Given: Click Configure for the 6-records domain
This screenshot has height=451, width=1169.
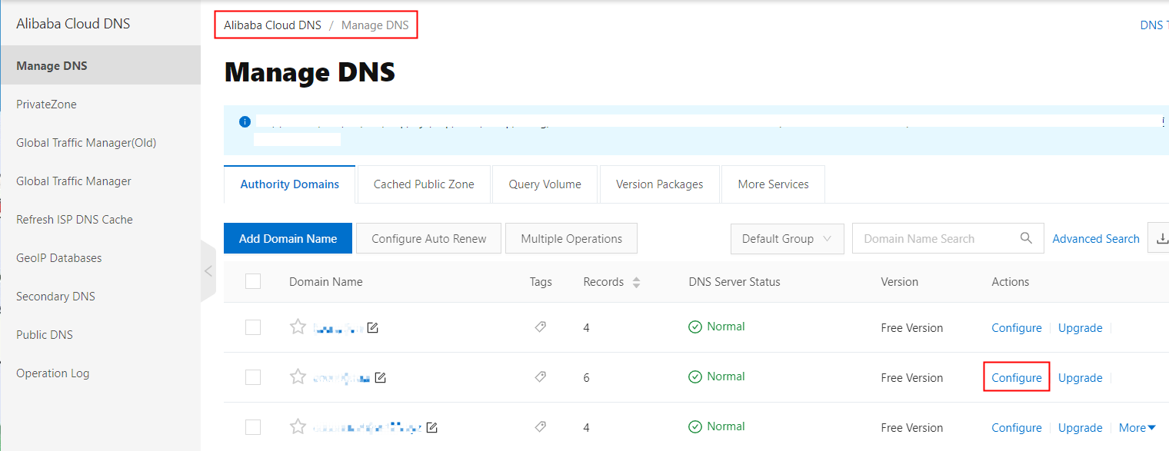Looking at the screenshot, I should point(1017,378).
